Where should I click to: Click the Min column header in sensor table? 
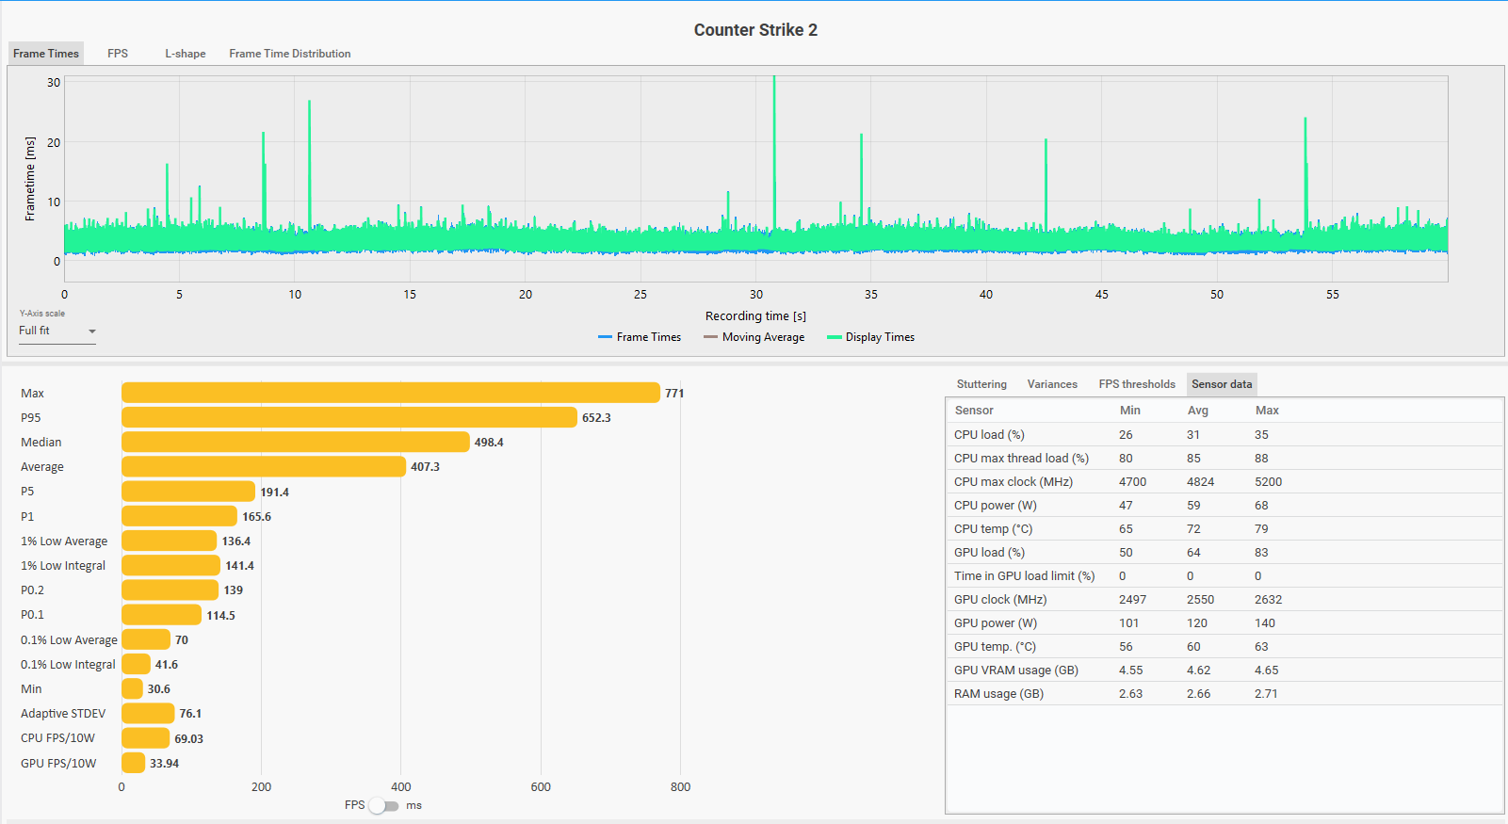coord(1130,411)
